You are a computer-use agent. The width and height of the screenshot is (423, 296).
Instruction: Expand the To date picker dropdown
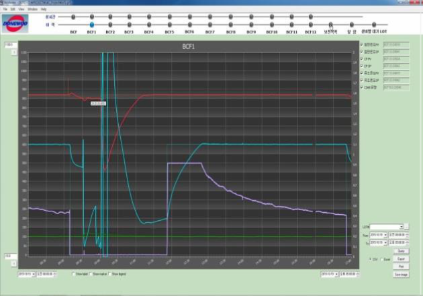click(x=385, y=242)
